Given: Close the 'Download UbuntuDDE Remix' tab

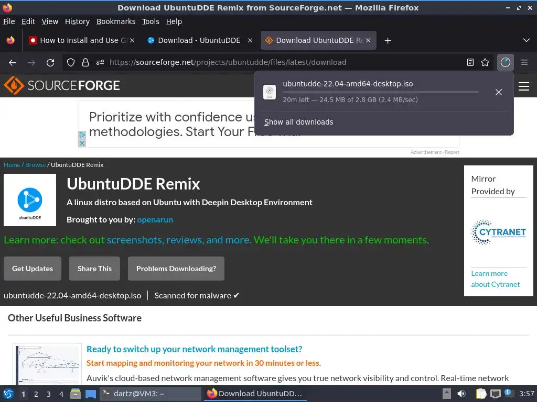Looking at the screenshot, I should click(x=368, y=40).
